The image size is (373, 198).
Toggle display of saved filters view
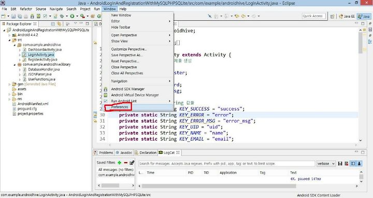(x=353, y=163)
